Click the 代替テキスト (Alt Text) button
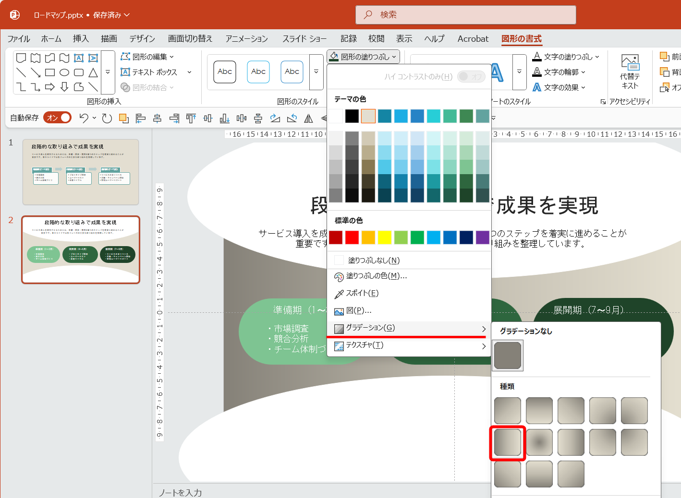 629,72
